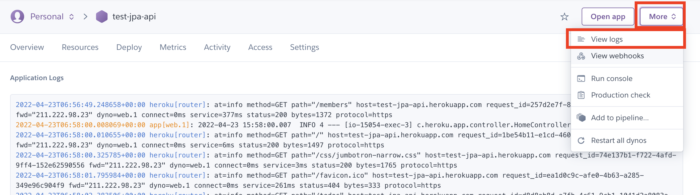Select Restart all dynos option
This screenshot has height=195, width=700.
point(627,140)
